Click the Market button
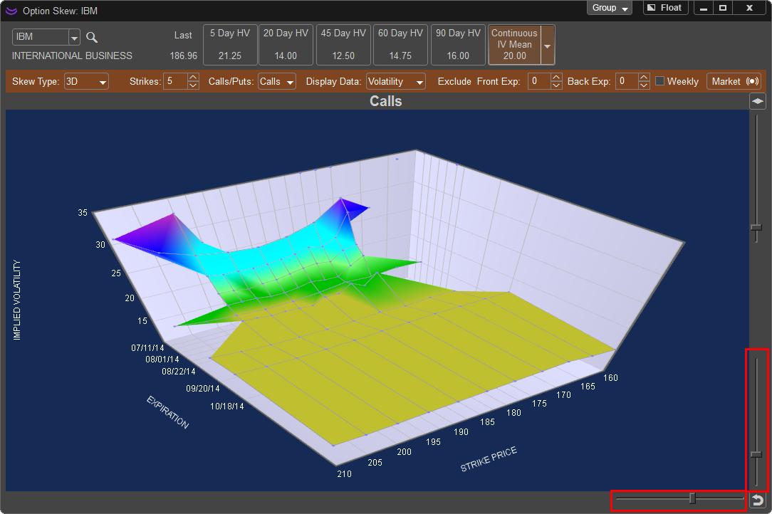772x514 pixels. 734,81
